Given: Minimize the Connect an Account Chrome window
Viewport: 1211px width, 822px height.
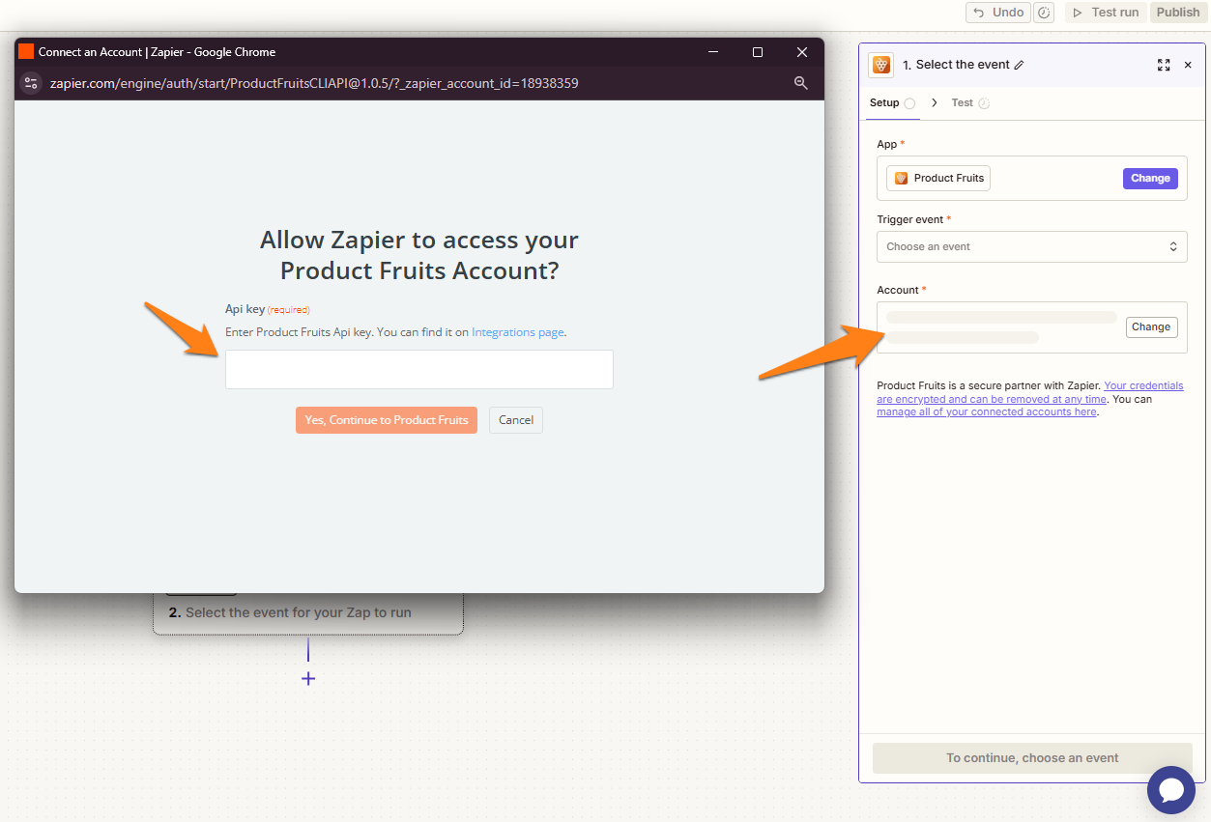Looking at the screenshot, I should point(713,52).
